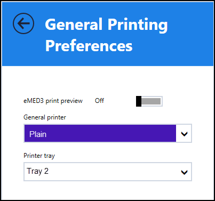215x201 pixels.
Task: Click the 'General printer' label
Action: 45,117
